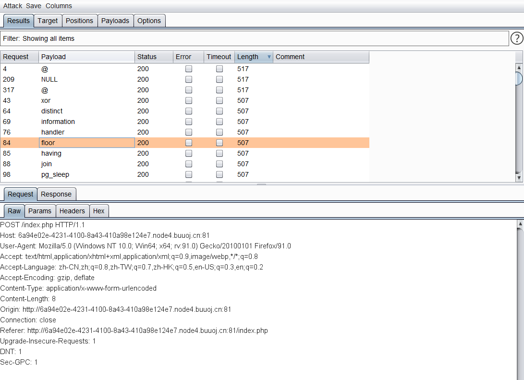Click request pane scroll up arrow
This screenshot has width=524, height=380.
click(520, 223)
